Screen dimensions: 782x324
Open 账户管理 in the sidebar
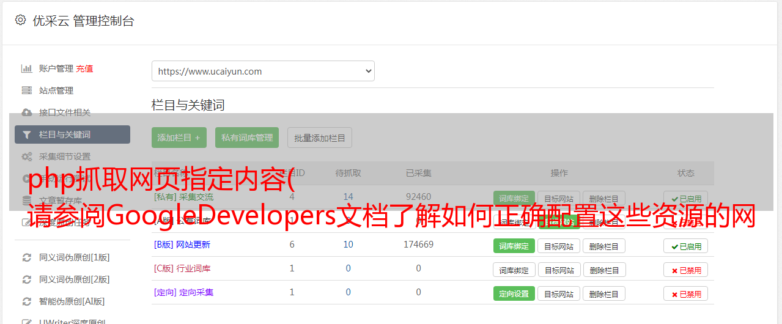coord(56,68)
